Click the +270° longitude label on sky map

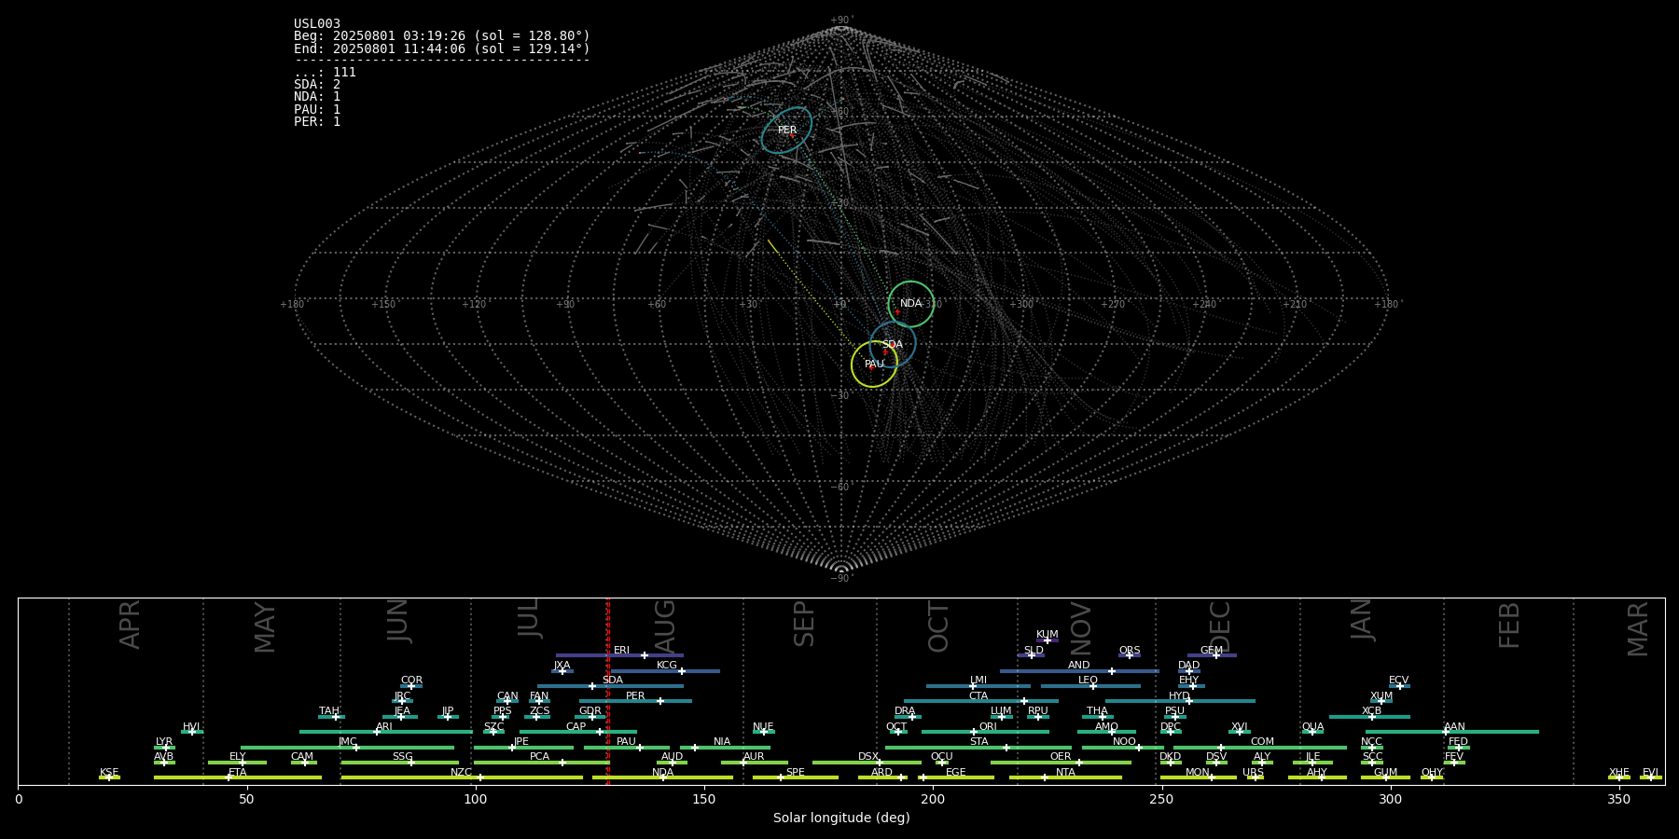[1112, 304]
